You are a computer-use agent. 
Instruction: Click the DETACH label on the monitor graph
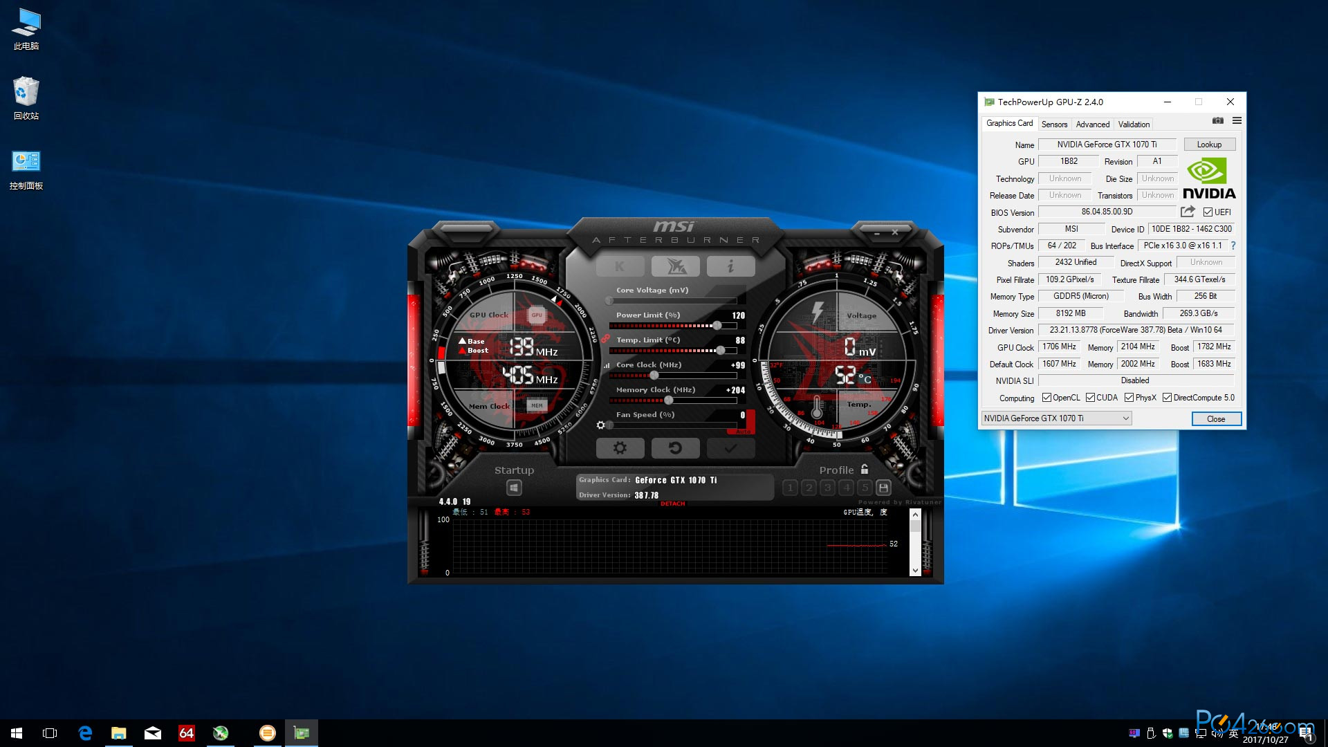(672, 504)
